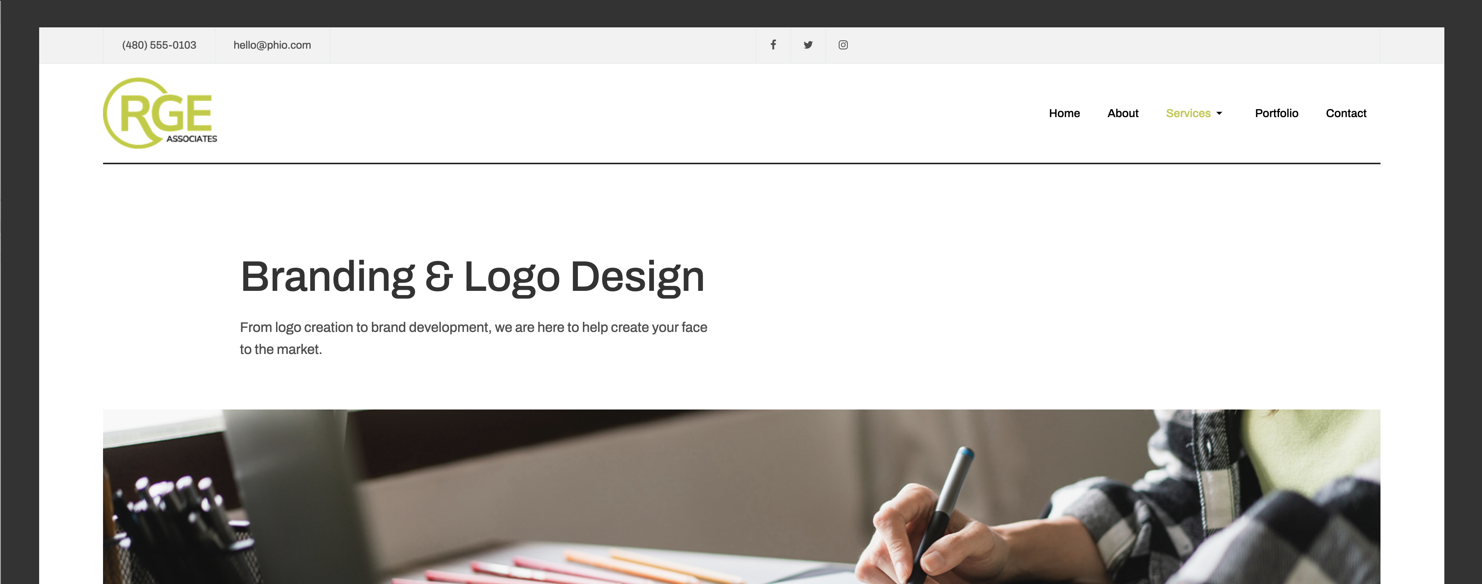This screenshot has width=1482, height=584.
Task: Click the hello@phio.com email link
Action: (x=272, y=45)
